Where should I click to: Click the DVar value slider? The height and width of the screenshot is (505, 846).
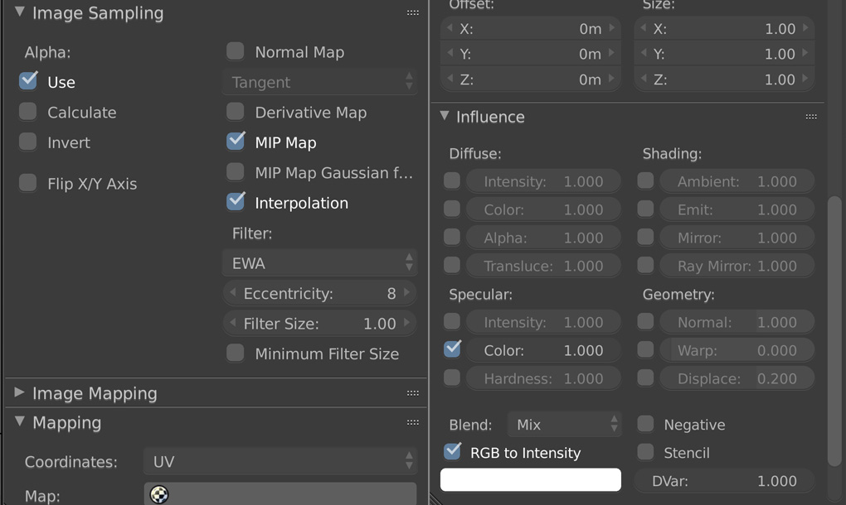724,481
